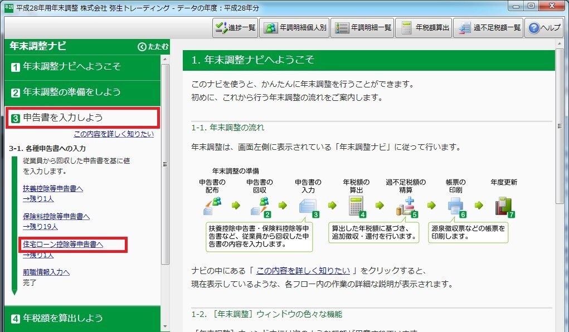The width and height of the screenshot is (569, 332).
Task: Click the sidebar この内容を詳しく知りたい link
Action: click(x=114, y=134)
